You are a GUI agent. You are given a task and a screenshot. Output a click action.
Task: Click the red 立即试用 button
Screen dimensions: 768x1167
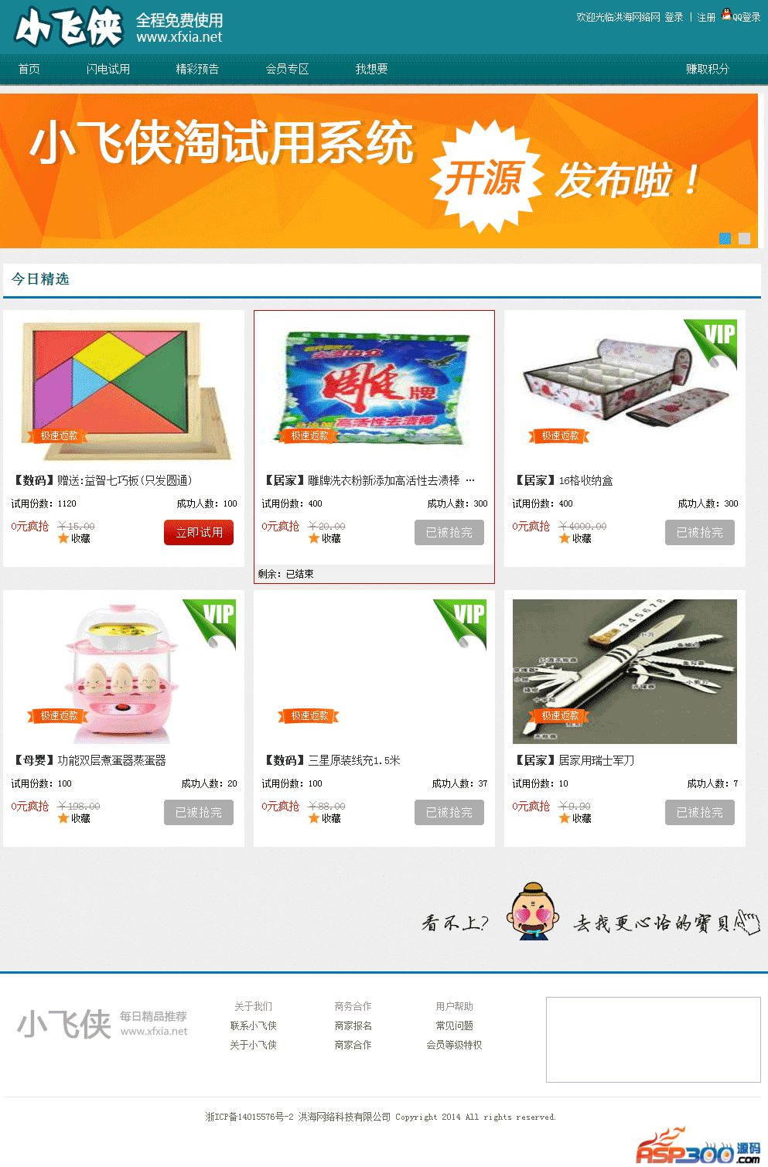(199, 532)
